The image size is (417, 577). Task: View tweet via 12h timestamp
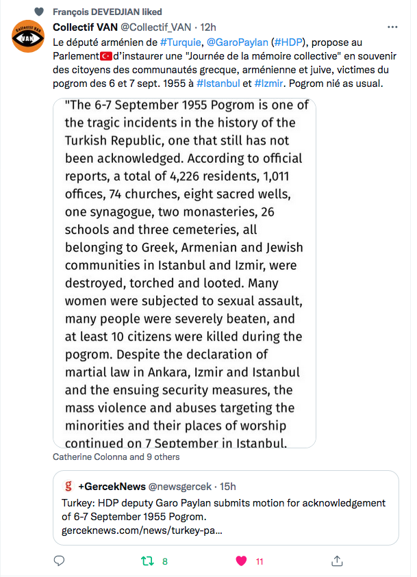[208, 27]
